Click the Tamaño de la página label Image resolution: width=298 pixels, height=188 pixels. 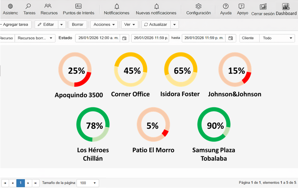[59, 183]
